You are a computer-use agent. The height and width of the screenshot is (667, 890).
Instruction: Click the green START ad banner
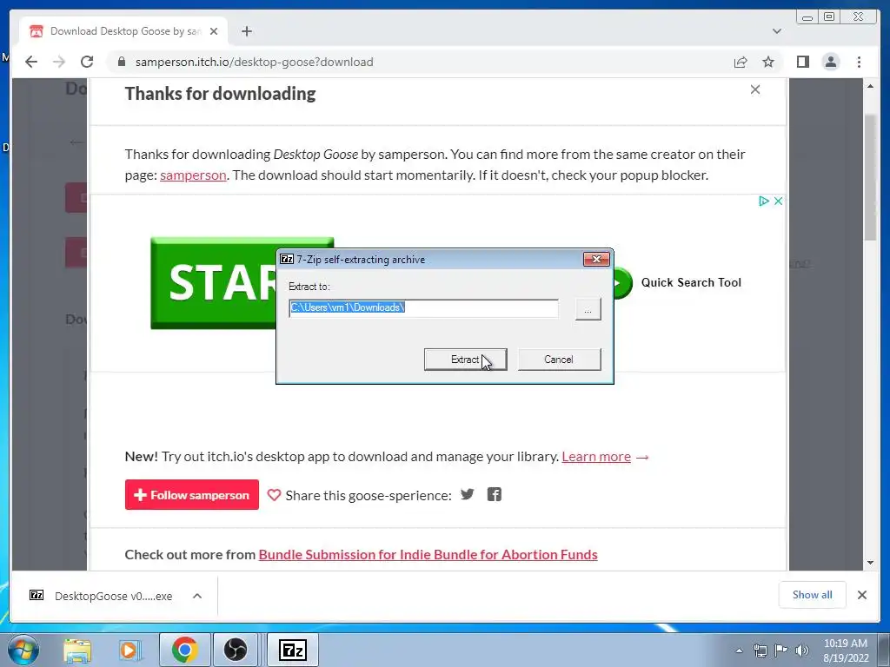click(214, 283)
